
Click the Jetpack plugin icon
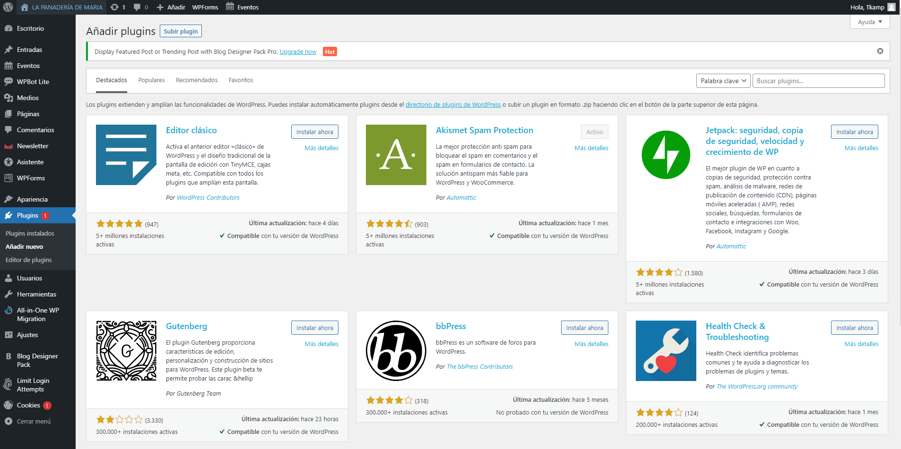click(666, 155)
